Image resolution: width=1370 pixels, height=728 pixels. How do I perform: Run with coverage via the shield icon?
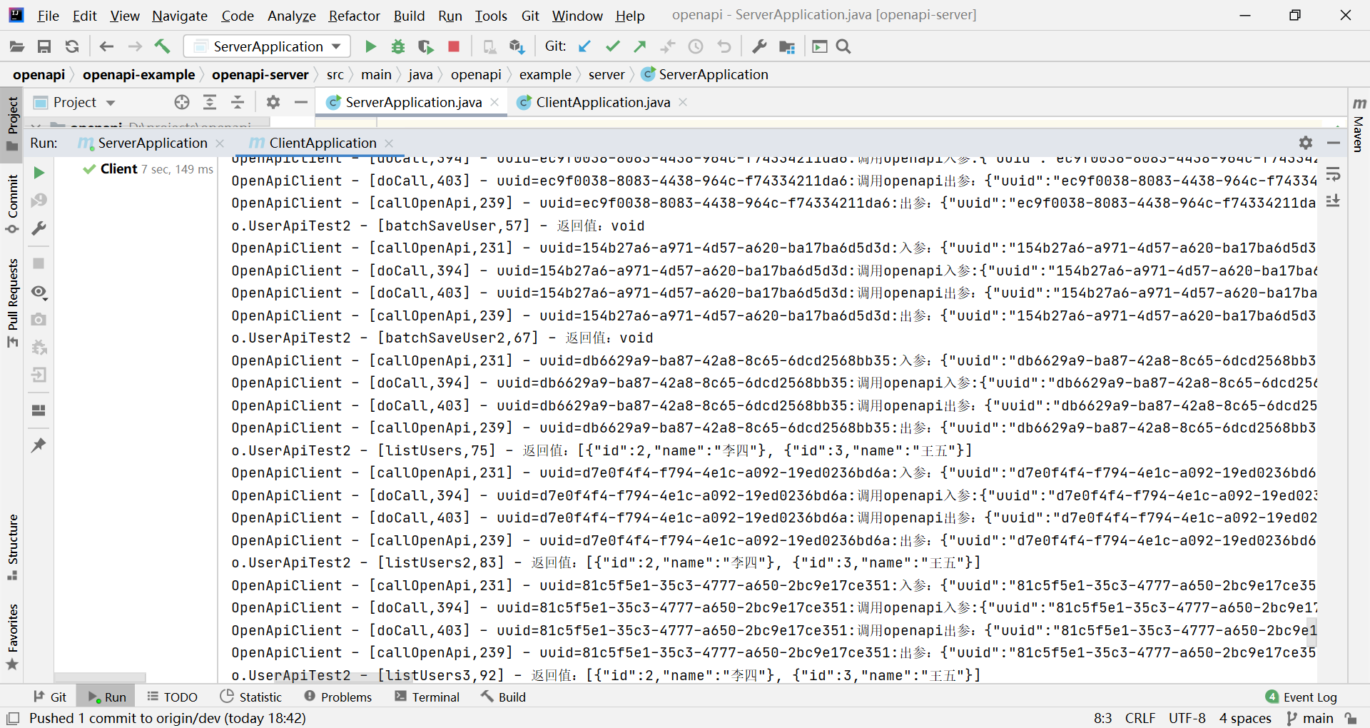coord(426,46)
